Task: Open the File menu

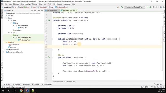Action: pyautogui.click(x=2, y=4)
